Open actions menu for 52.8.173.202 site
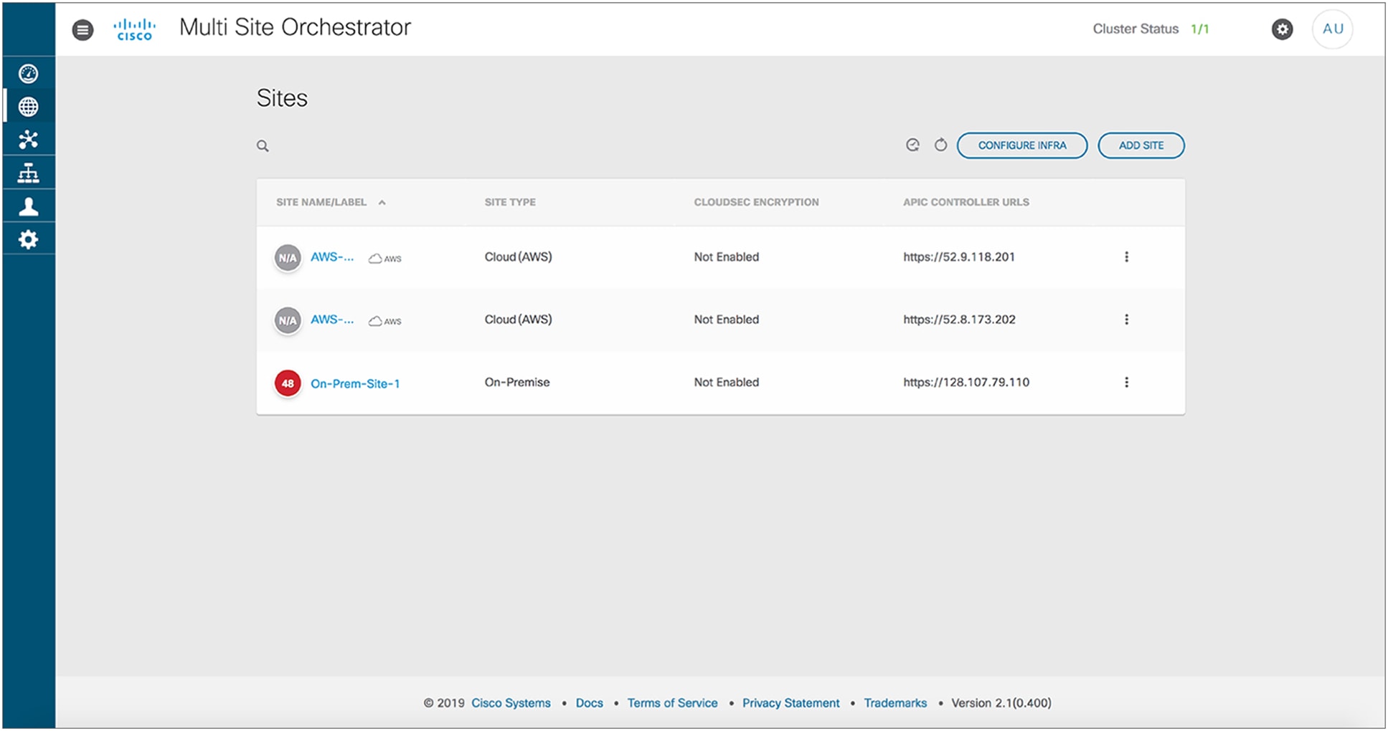This screenshot has width=1388, height=731. point(1126,320)
